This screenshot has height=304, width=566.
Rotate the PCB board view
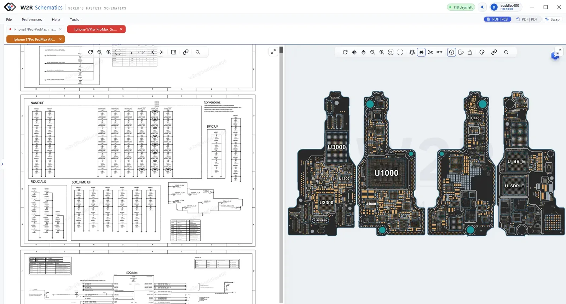(345, 52)
